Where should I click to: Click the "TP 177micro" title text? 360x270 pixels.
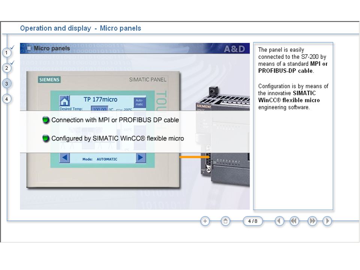coord(100,99)
